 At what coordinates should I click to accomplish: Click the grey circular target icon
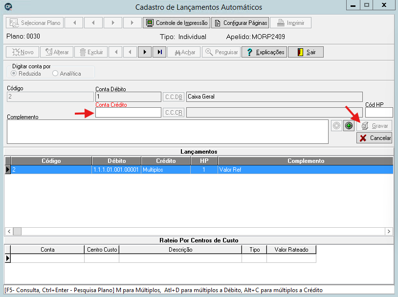point(336,126)
